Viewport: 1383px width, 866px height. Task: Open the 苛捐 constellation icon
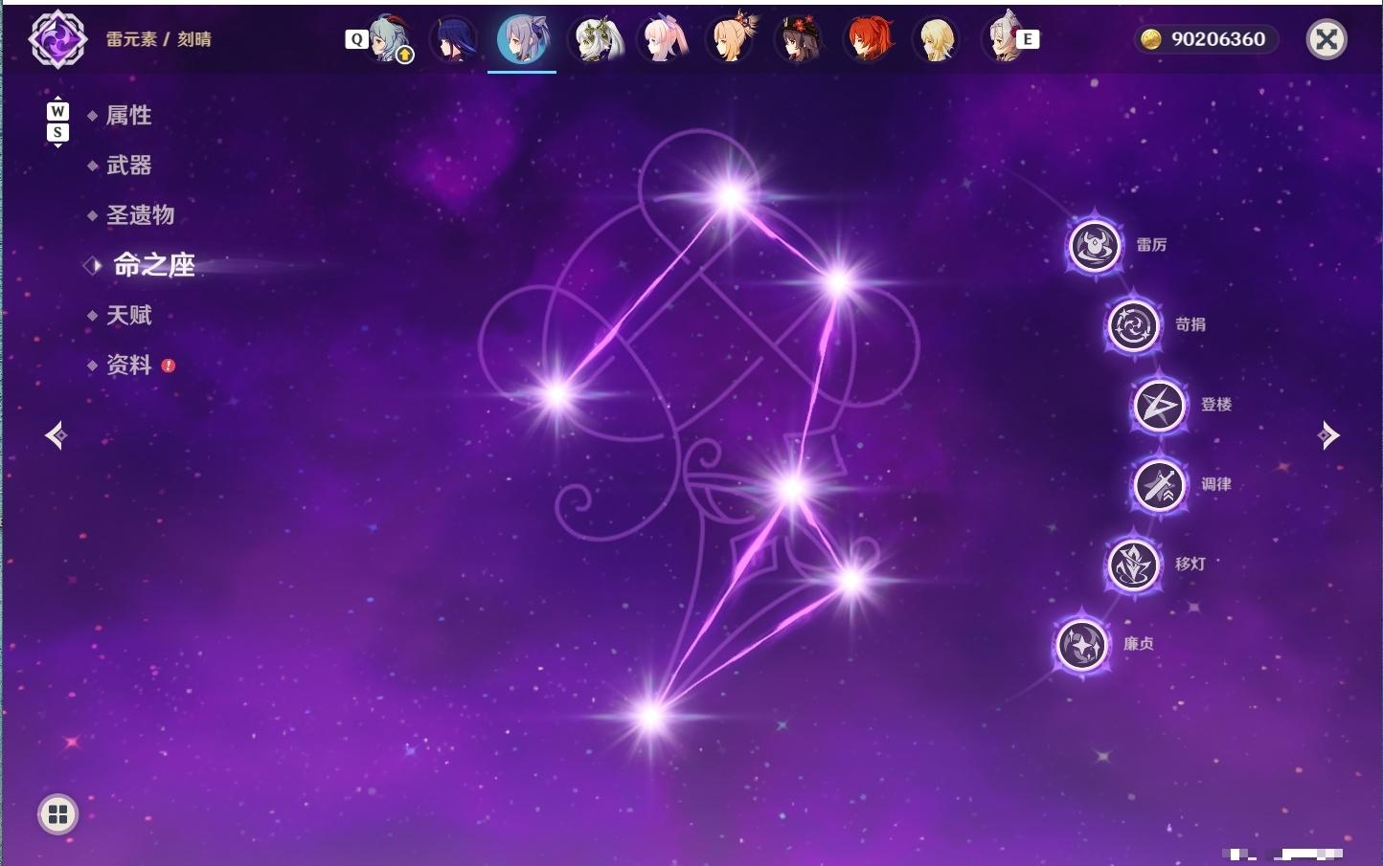(1134, 325)
